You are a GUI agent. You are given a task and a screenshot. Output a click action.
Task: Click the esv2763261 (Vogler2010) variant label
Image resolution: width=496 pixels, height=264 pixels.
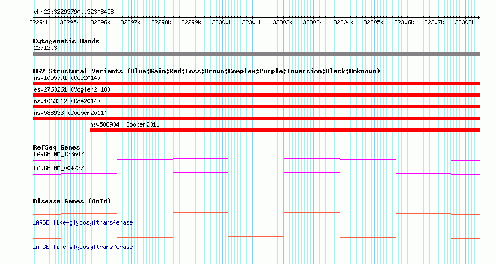[x=72, y=89]
